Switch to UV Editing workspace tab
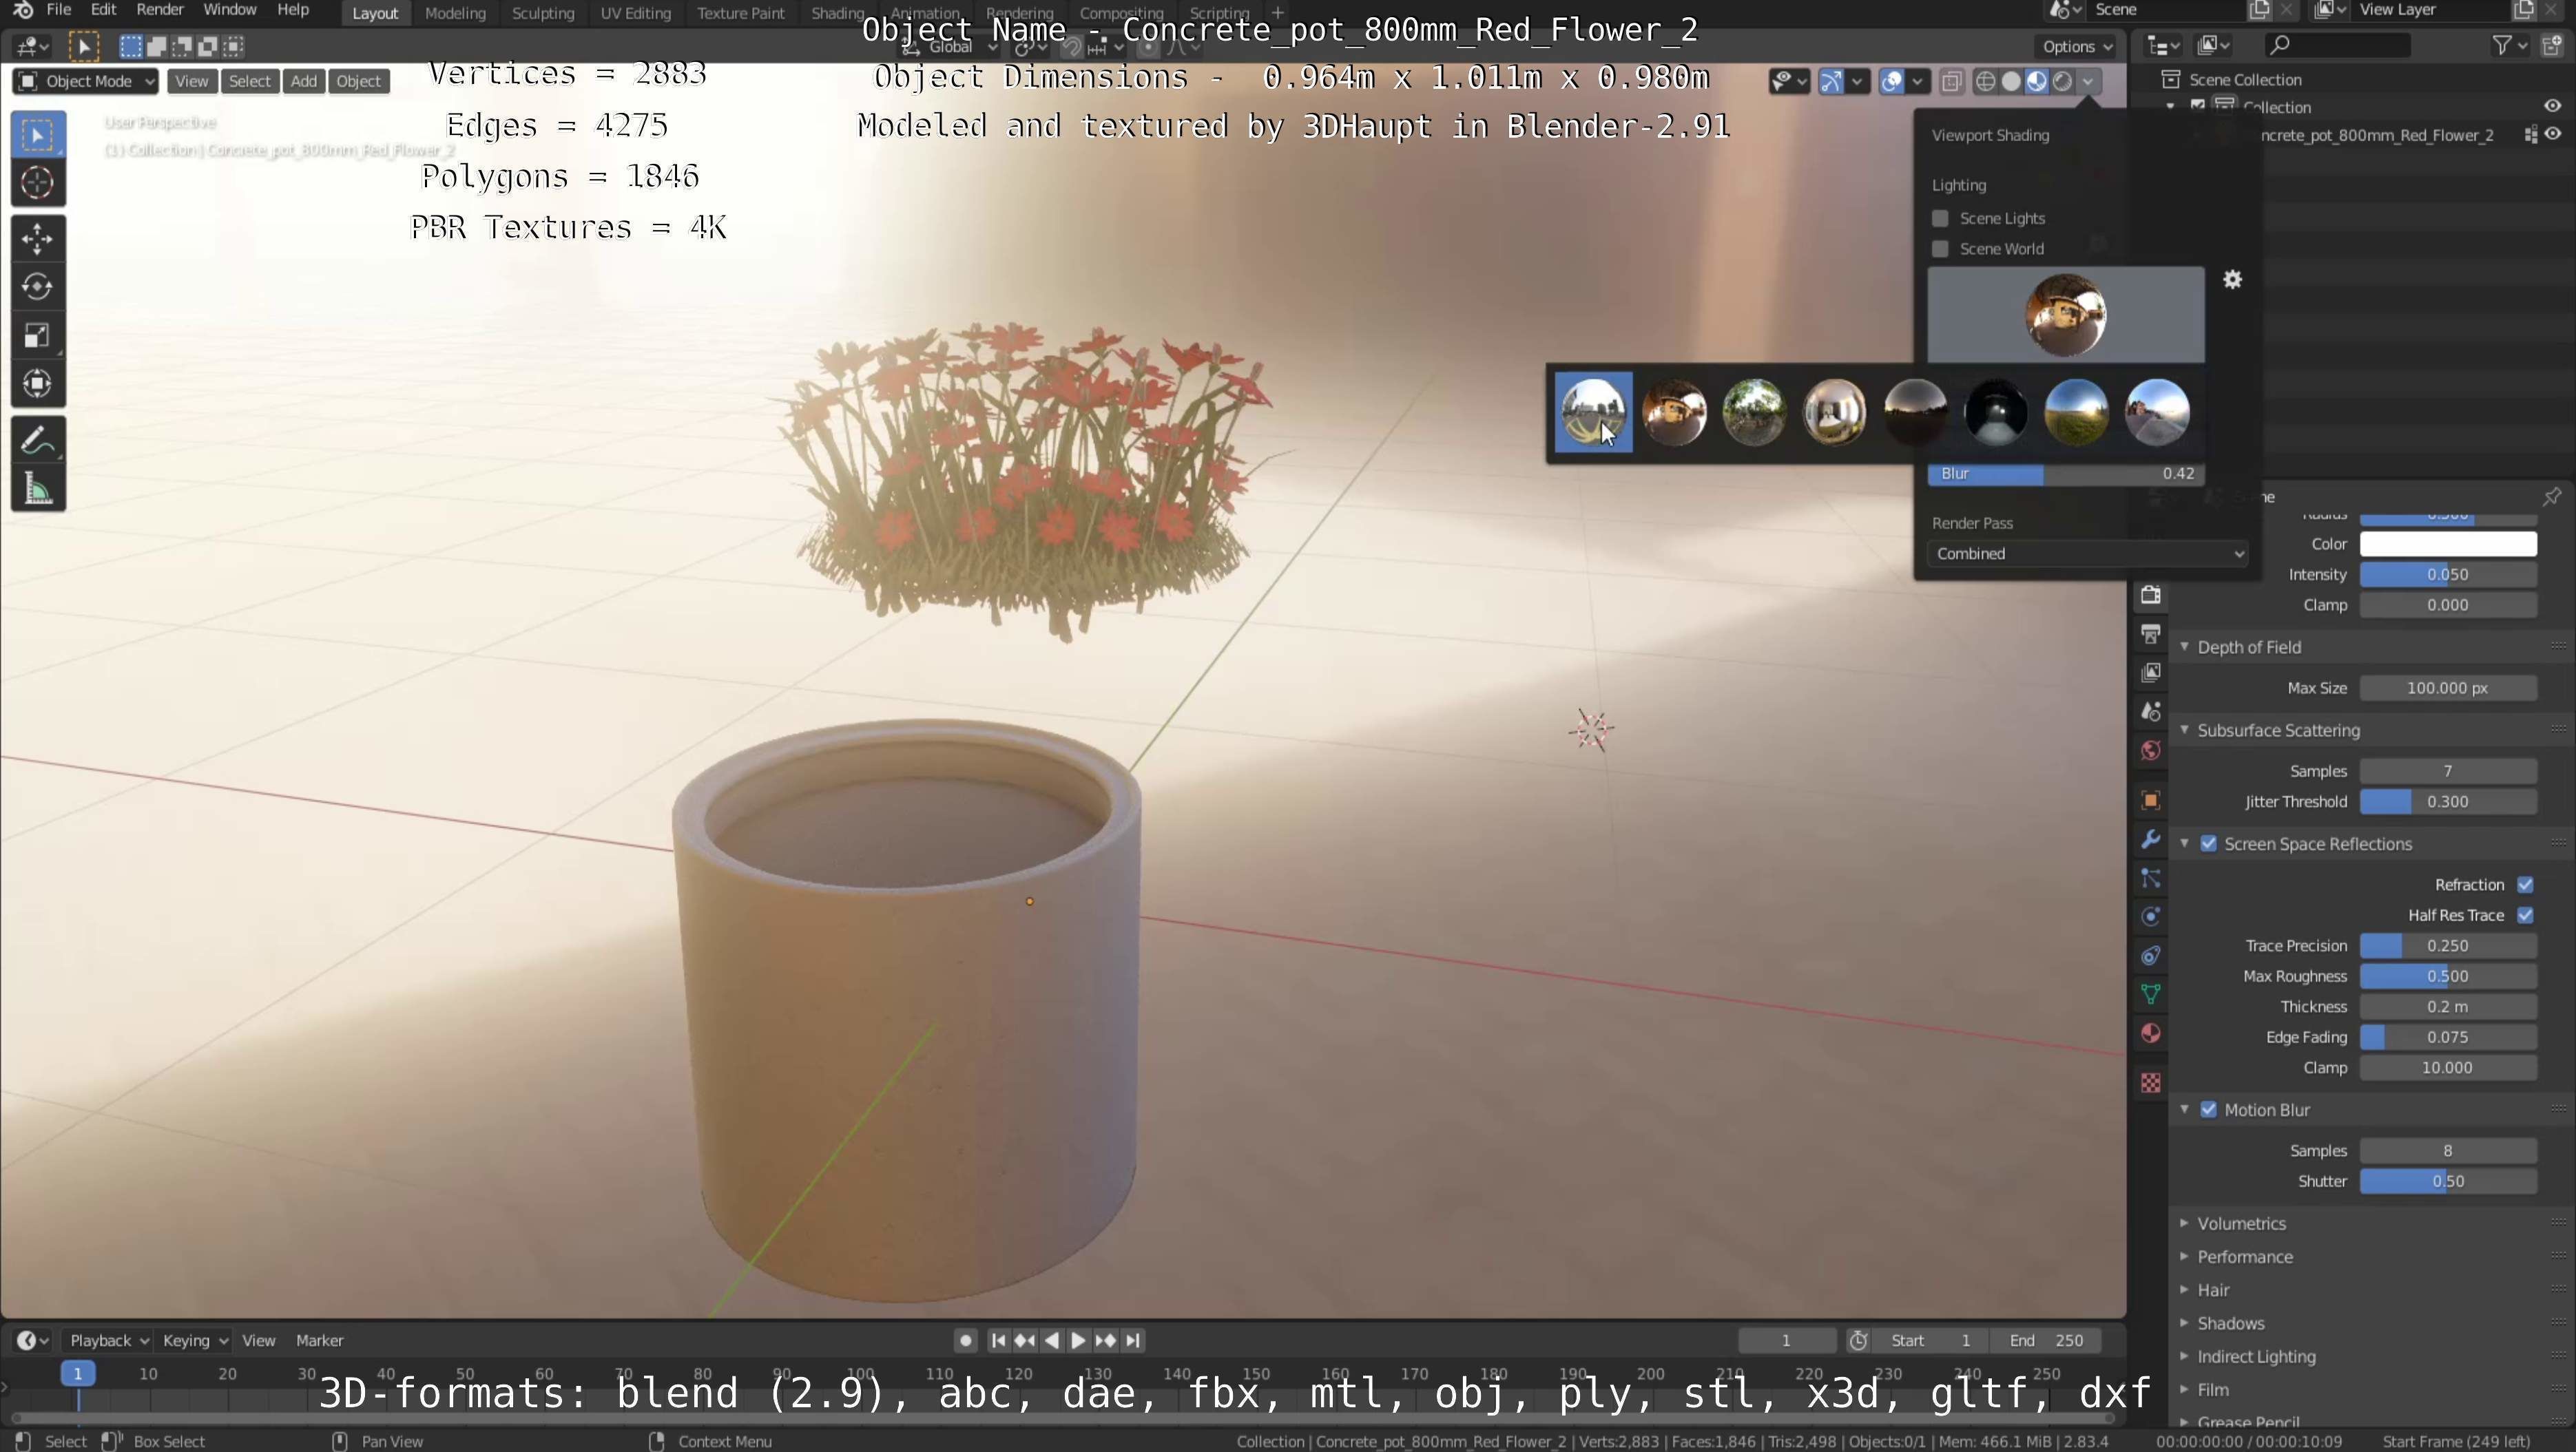 tap(635, 13)
